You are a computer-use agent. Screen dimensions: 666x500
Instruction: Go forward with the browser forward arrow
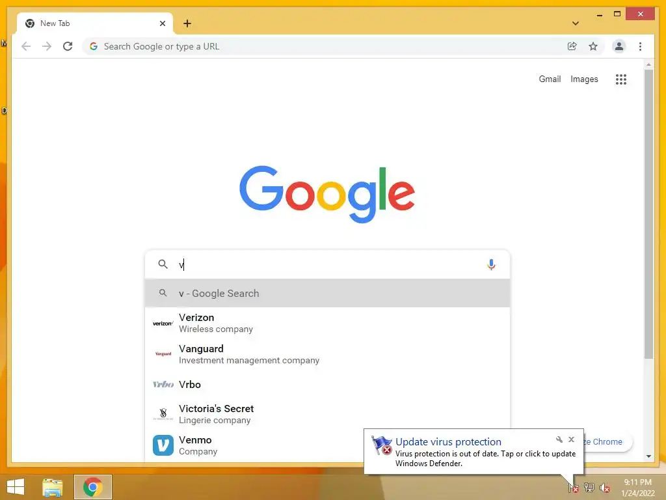(47, 46)
